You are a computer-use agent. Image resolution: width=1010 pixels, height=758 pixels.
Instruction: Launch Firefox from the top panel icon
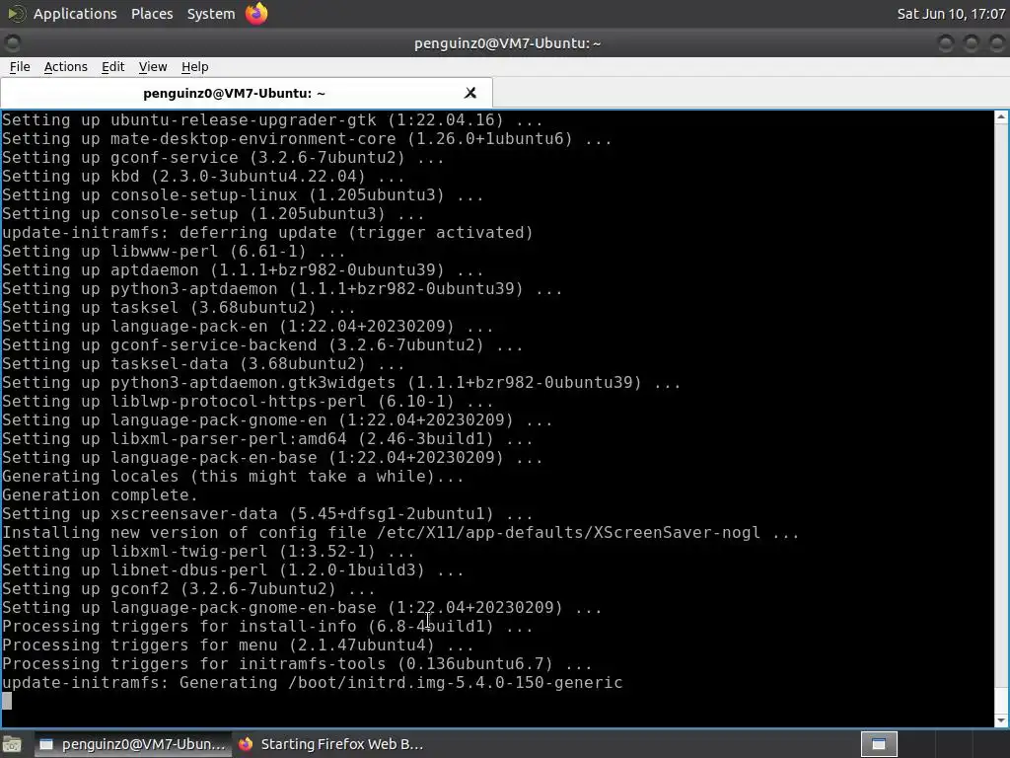(x=256, y=14)
